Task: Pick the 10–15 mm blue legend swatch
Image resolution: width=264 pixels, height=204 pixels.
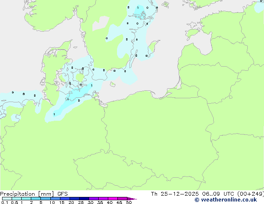Action: click(x=55, y=199)
